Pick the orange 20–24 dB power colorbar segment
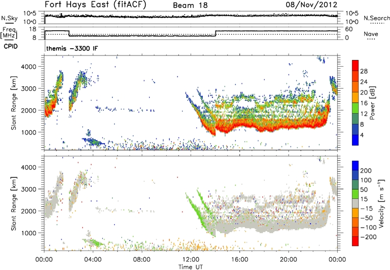 tap(355, 87)
